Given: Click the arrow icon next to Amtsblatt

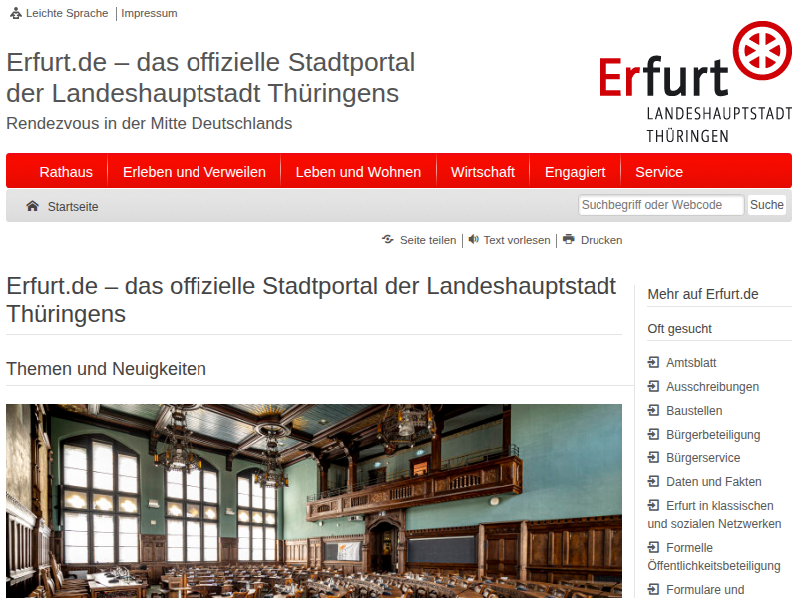Looking at the screenshot, I should pos(653,363).
